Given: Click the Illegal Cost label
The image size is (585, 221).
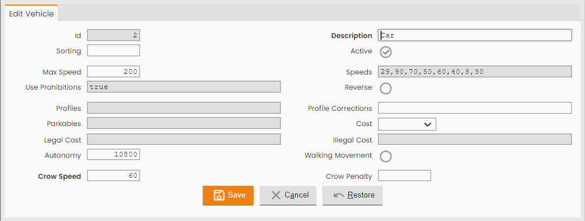Looking at the screenshot, I should 353,140.
